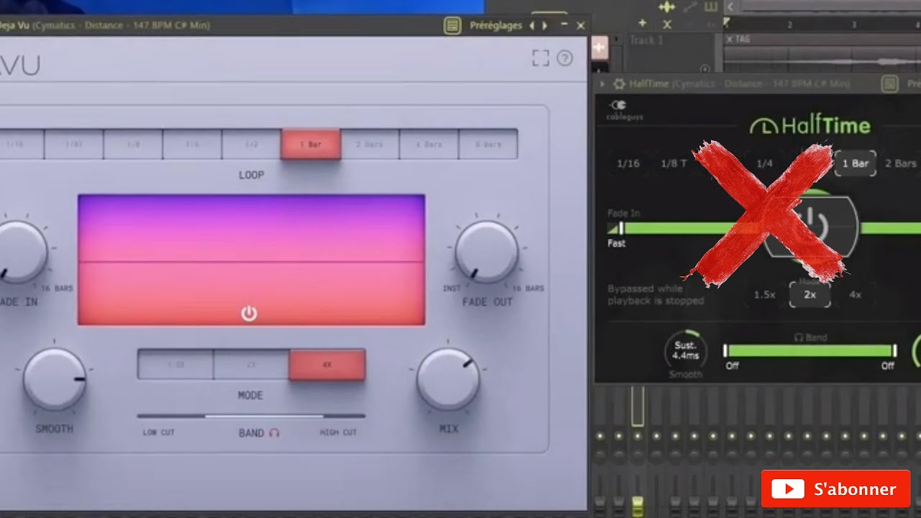Image resolution: width=921 pixels, height=518 pixels.
Task: Select the highlighted mixer insert track
Action: click(638, 407)
